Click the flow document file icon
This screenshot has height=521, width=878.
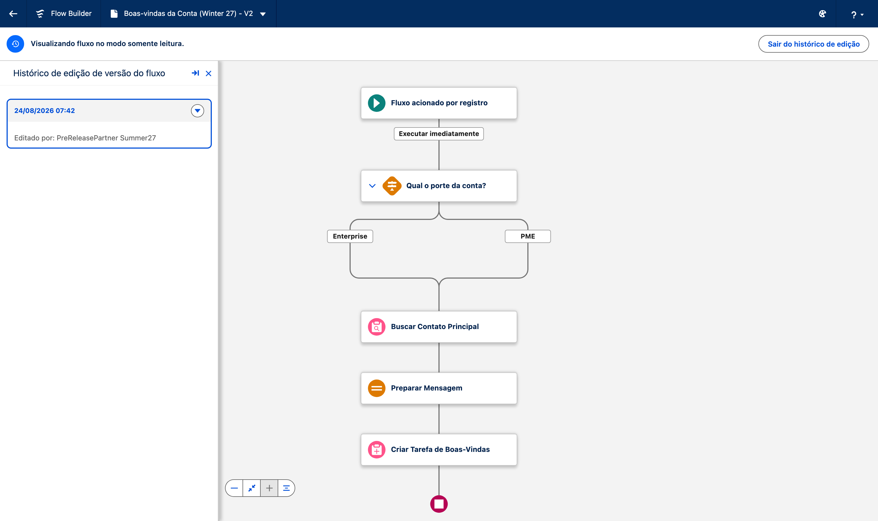114,14
